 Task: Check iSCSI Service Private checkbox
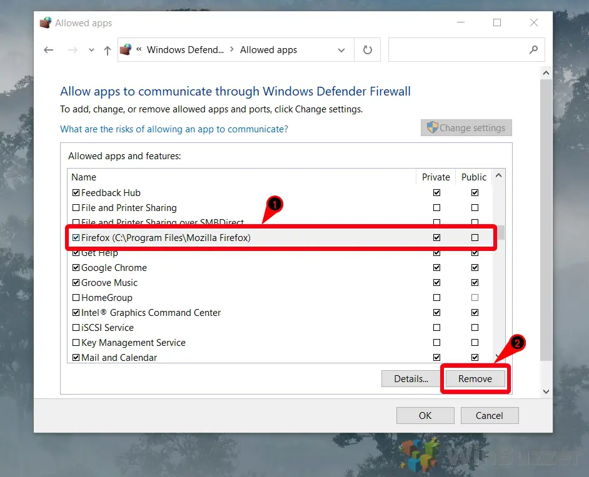pos(436,328)
